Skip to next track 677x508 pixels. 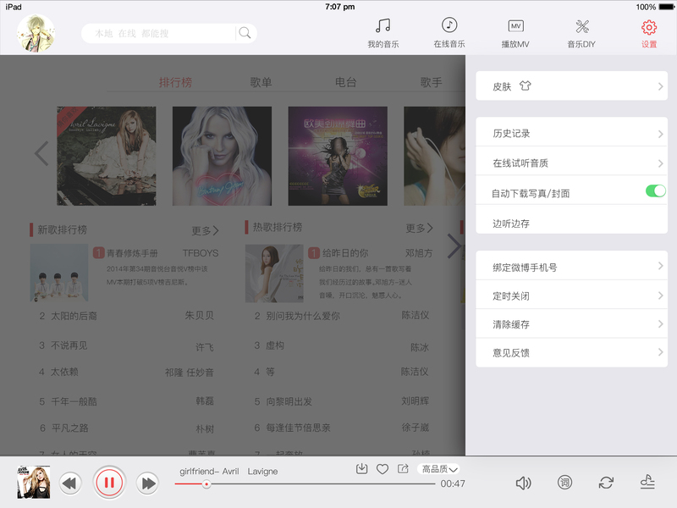click(x=147, y=483)
